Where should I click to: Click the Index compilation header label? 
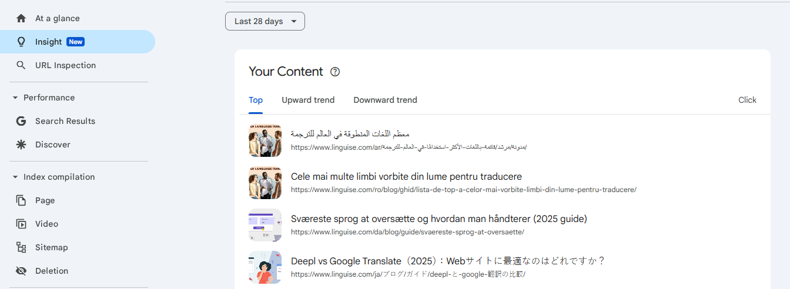59,177
